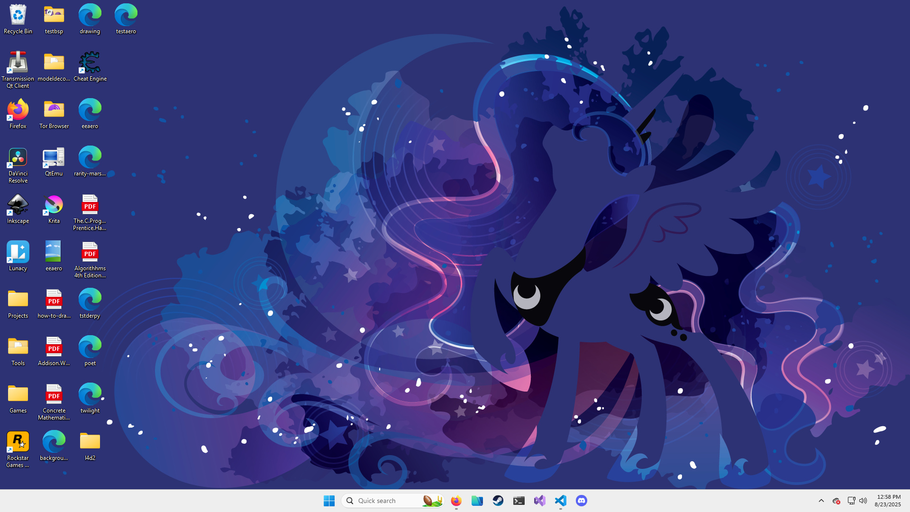This screenshot has height=512, width=910.
Task: Open the volume speaker tray icon
Action: pos(863,501)
